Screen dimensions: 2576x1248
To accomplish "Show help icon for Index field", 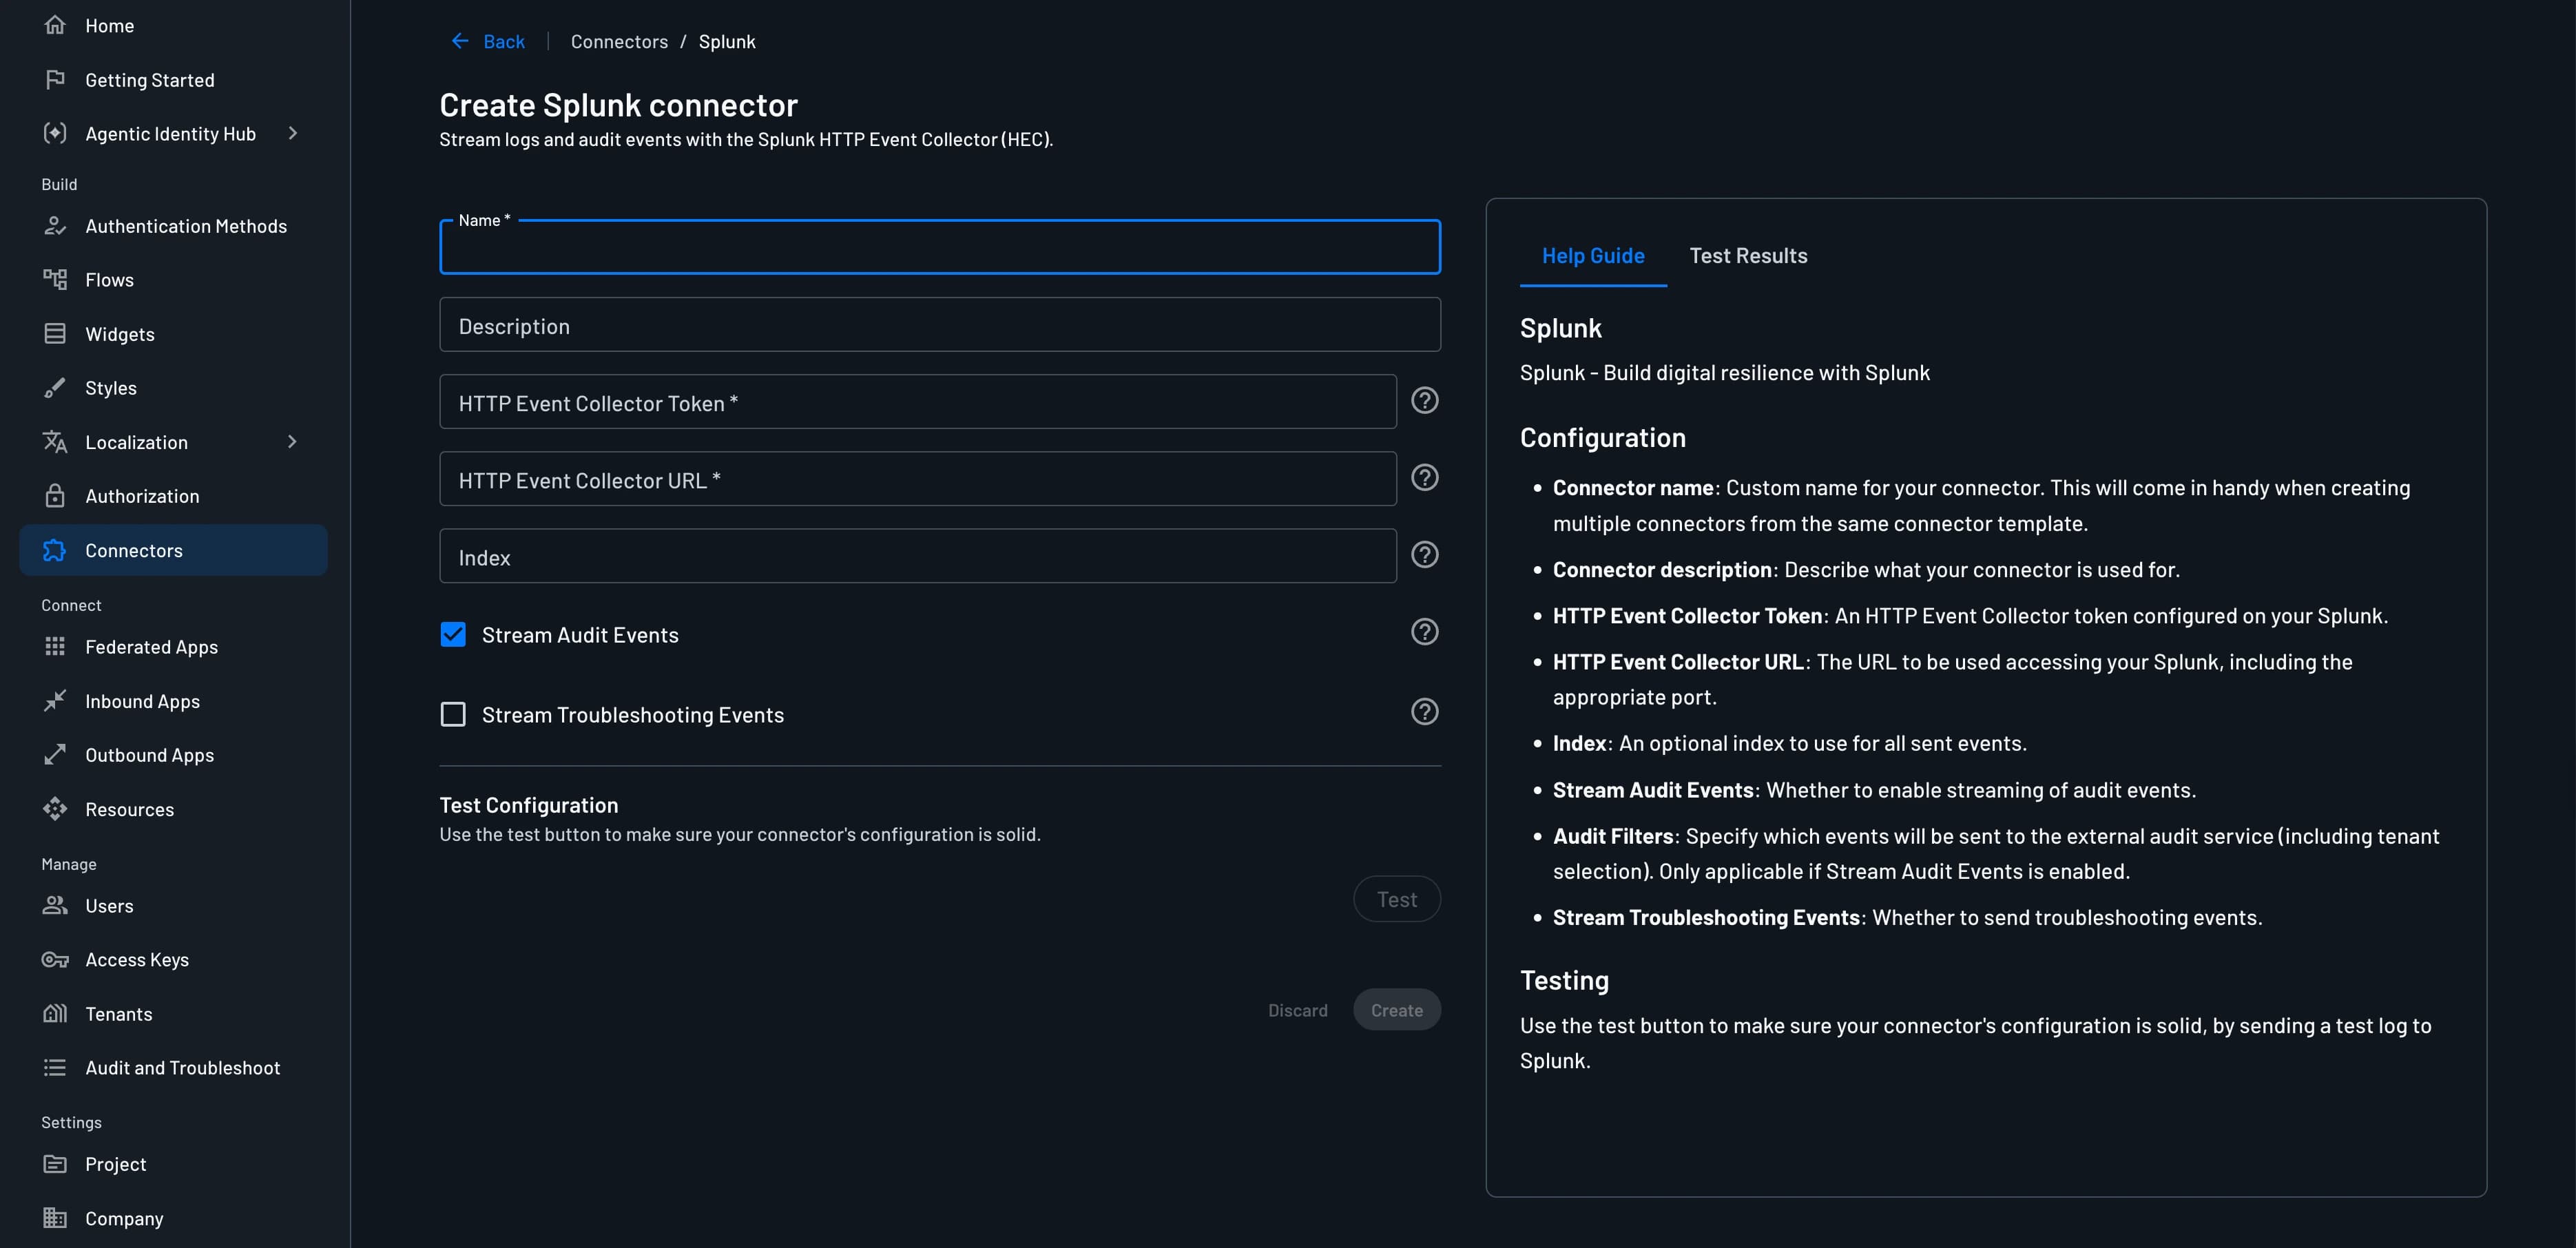I will coord(1424,555).
